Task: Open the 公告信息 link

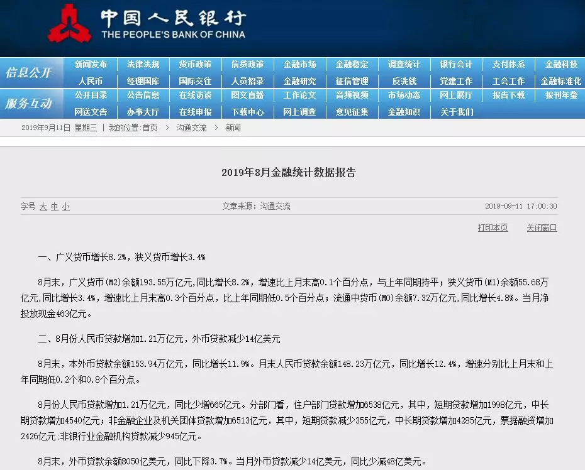Action: pyautogui.click(x=143, y=96)
